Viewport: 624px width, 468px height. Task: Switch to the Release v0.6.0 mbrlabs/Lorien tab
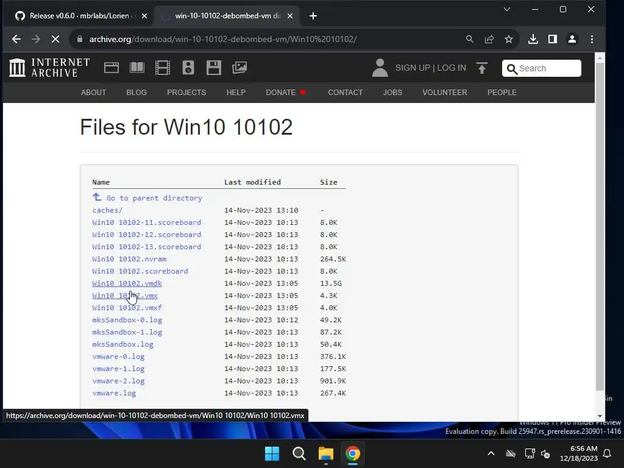79,16
